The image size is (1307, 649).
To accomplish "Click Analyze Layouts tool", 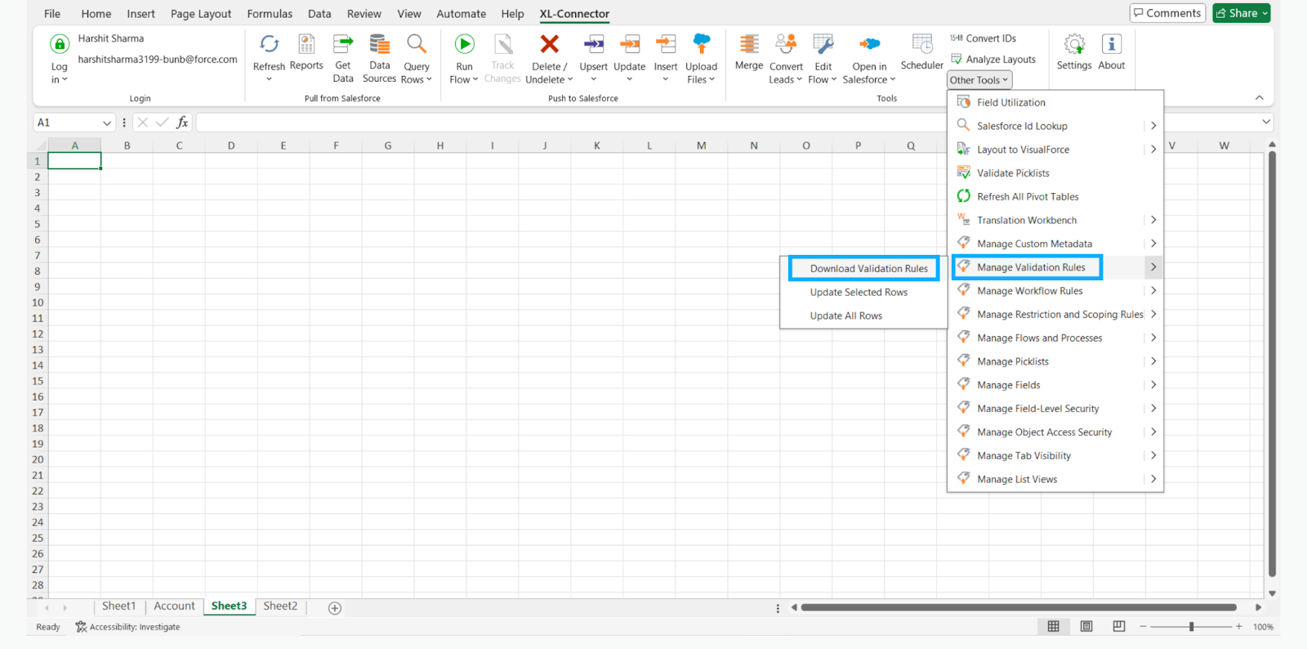I will (x=993, y=60).
